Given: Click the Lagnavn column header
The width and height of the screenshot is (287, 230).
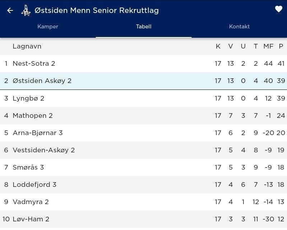Looking at the screenshot, I should click(x=27, y=46).
